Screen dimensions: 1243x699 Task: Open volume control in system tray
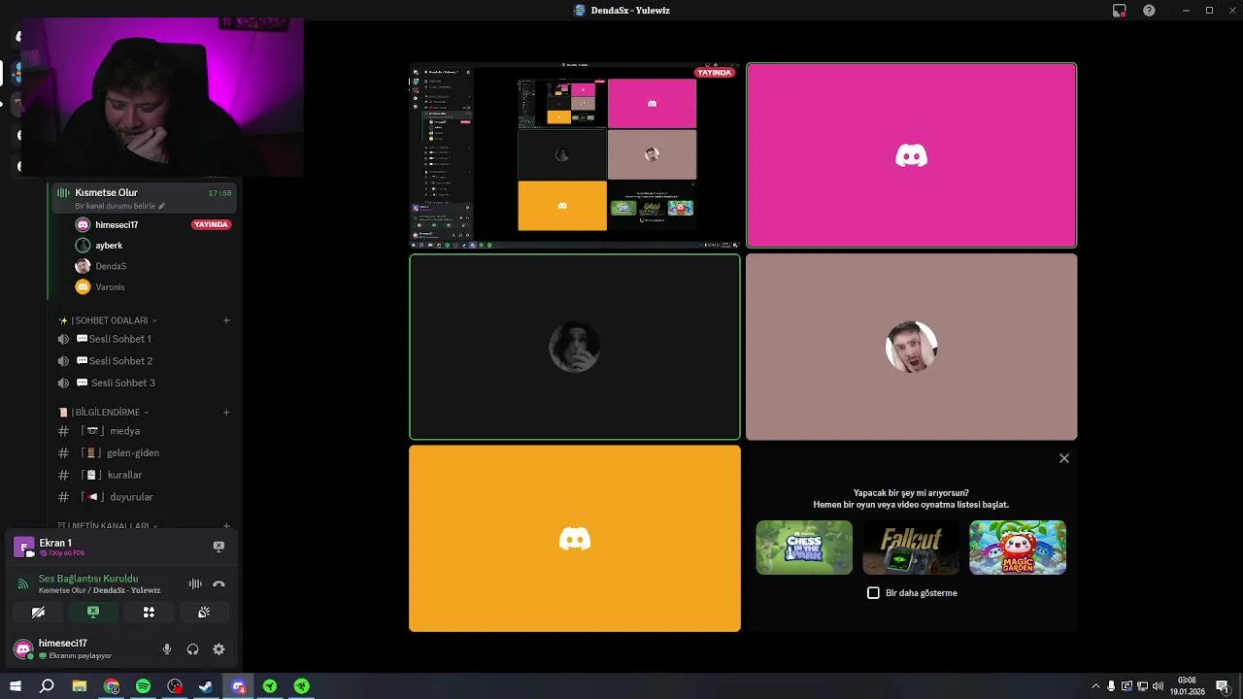pos(1157,686)
